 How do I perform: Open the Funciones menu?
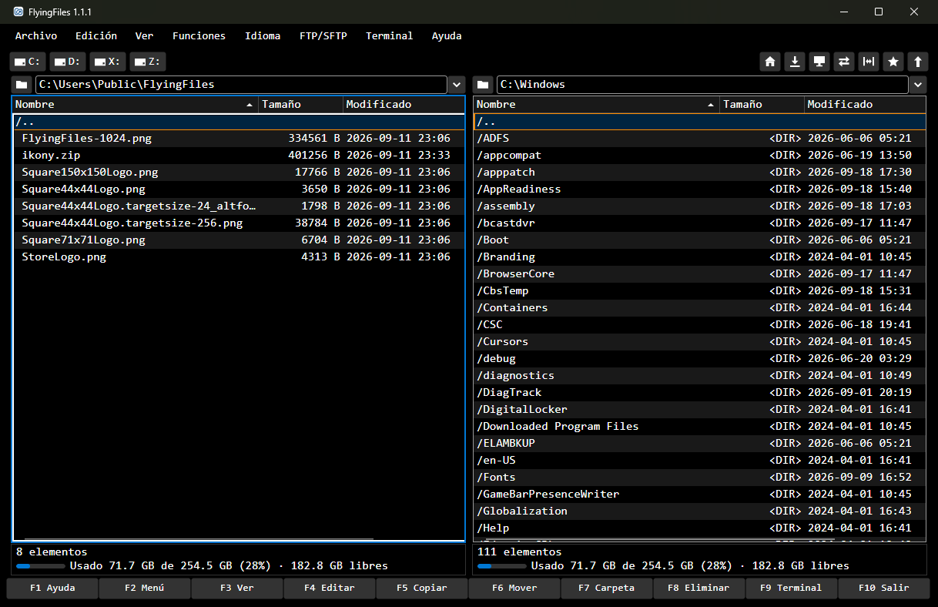tap(199, 35)
